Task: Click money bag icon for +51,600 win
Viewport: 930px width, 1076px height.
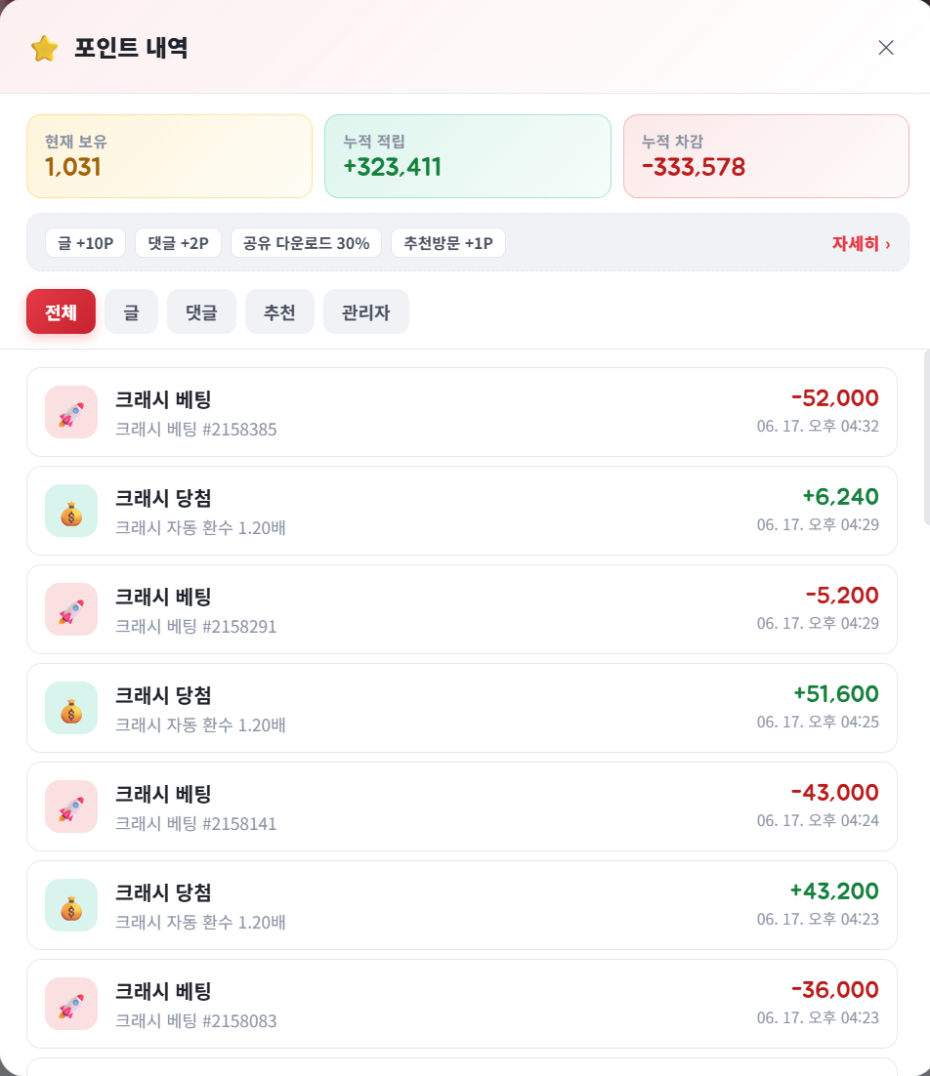Action: point(71,708)
